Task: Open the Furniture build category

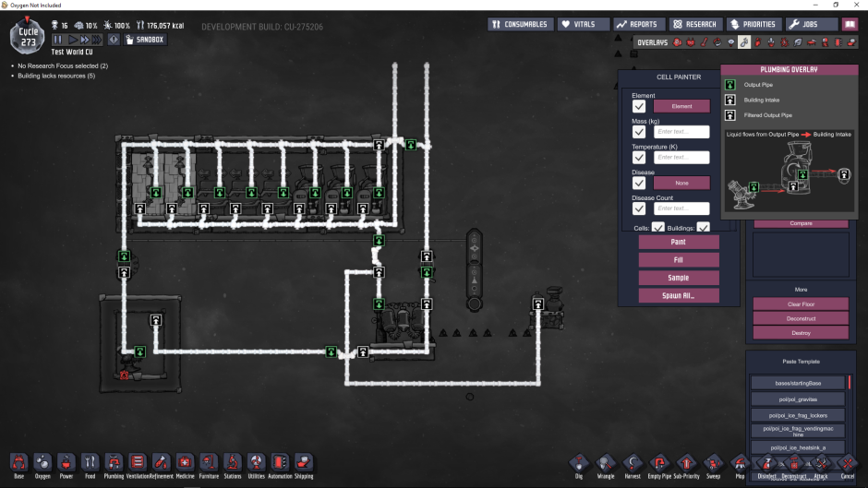Action: coord(209,466)
